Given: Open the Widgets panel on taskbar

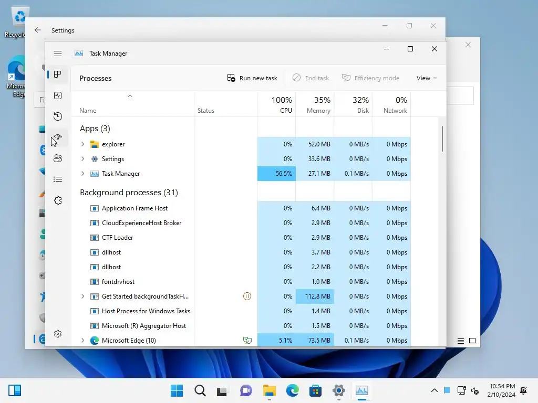Looking at the screenshot, I should point(15,390).
